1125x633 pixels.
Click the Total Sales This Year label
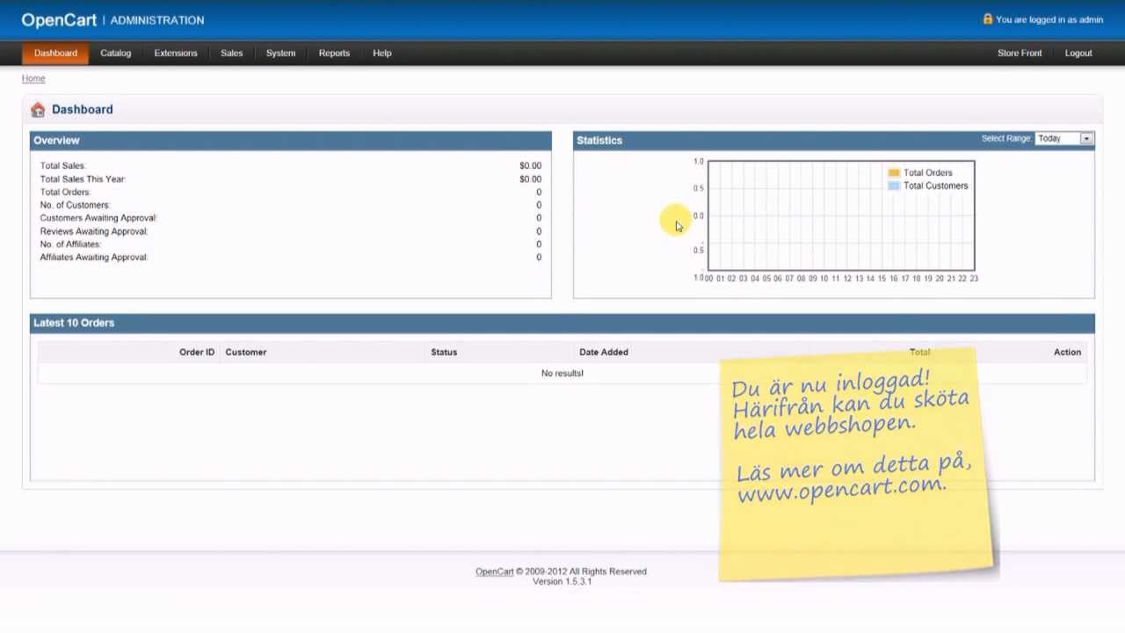tap(83, 178)
